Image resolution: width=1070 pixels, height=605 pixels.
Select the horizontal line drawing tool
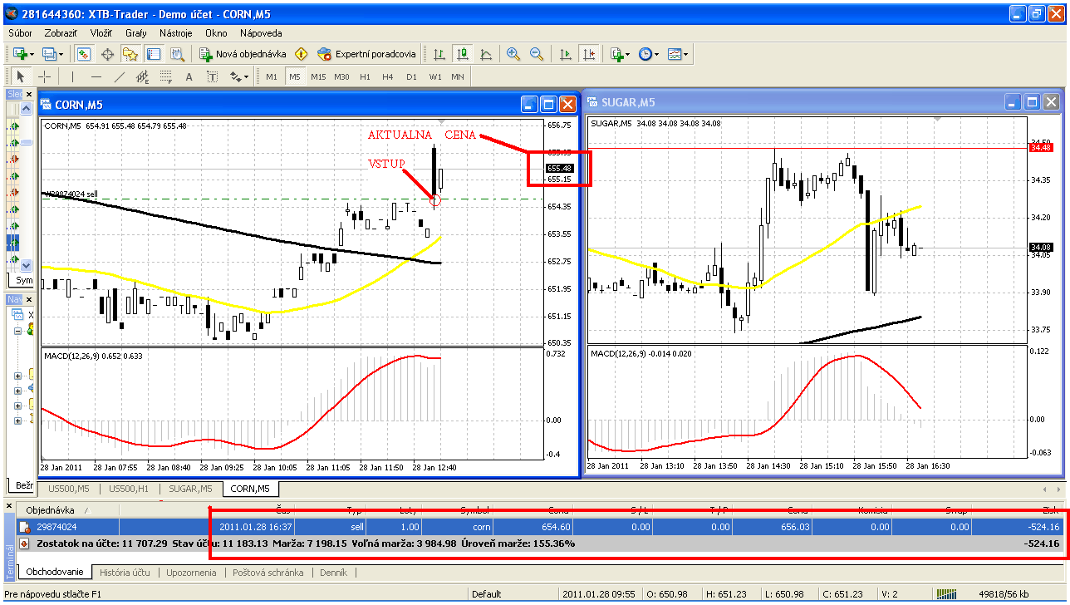coord(96,76)
